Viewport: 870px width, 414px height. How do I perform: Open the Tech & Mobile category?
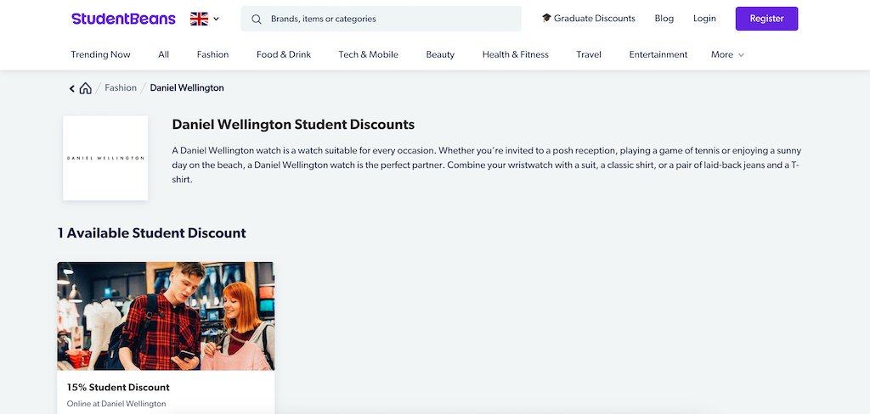click(x=369, y=54)
